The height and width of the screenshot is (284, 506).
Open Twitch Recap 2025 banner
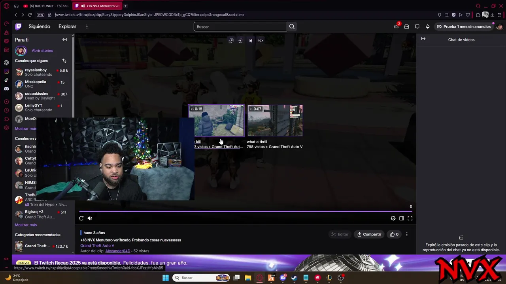111,263
